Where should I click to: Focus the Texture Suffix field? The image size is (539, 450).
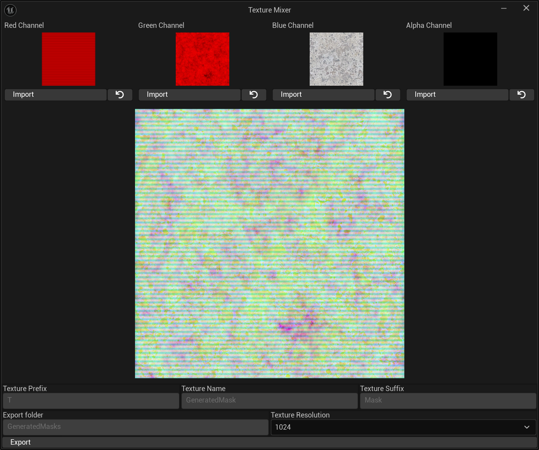pos(448,401)
